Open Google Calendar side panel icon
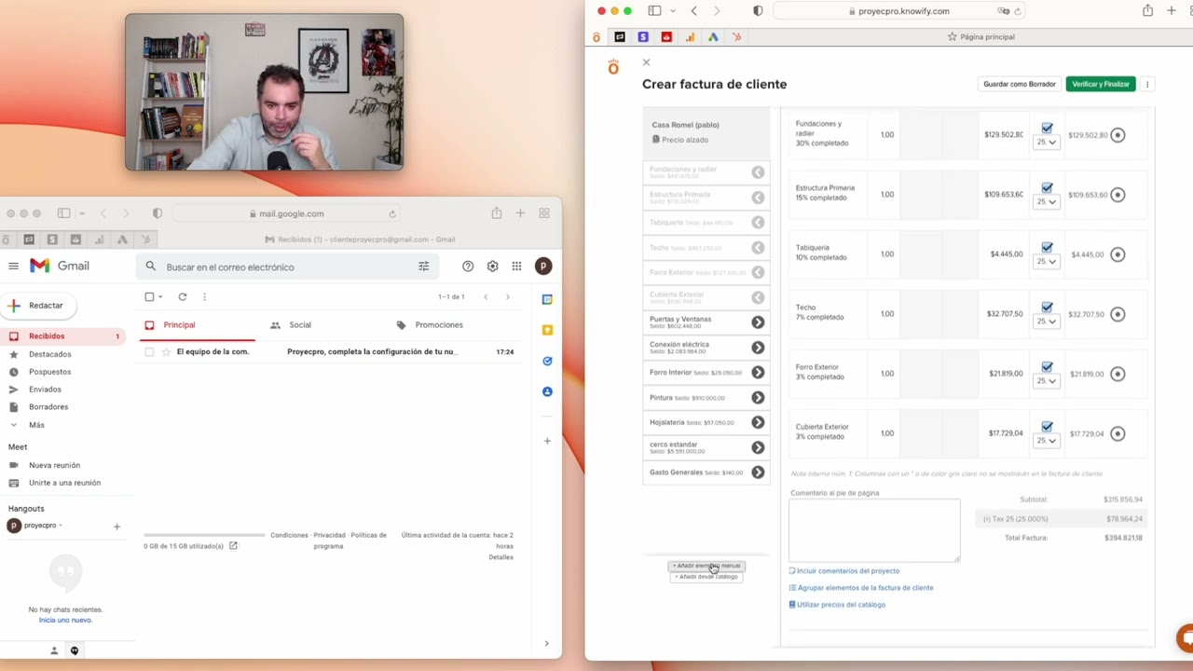 tap(547, 300)
